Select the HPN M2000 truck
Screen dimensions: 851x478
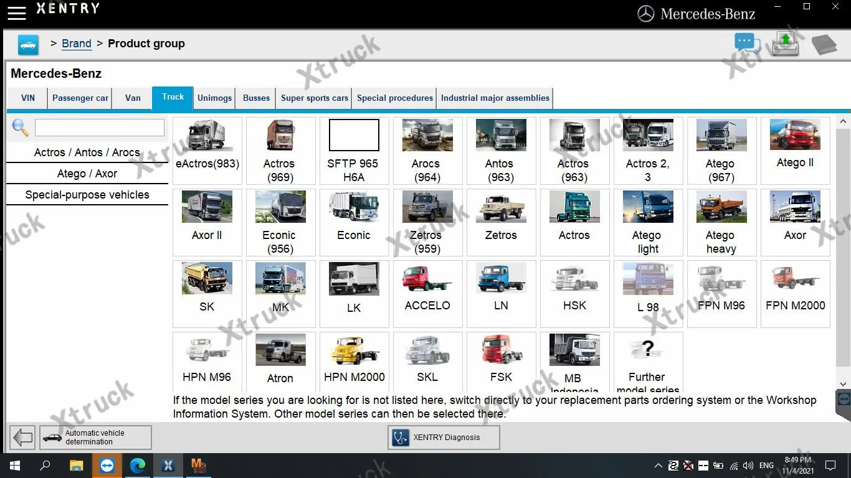[354, 362]
